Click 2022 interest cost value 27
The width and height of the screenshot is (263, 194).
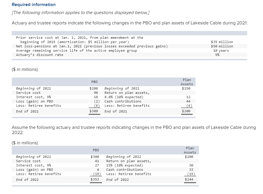pyautogui.click(x=97, y=166)
